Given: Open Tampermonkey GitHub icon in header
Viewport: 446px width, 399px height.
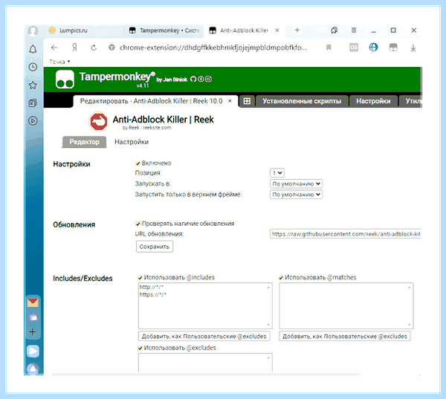Looking at the screenshot, I should click(x=193, y=79).
